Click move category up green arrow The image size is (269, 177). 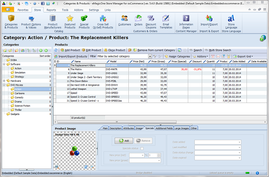click(x=41, y=50)
